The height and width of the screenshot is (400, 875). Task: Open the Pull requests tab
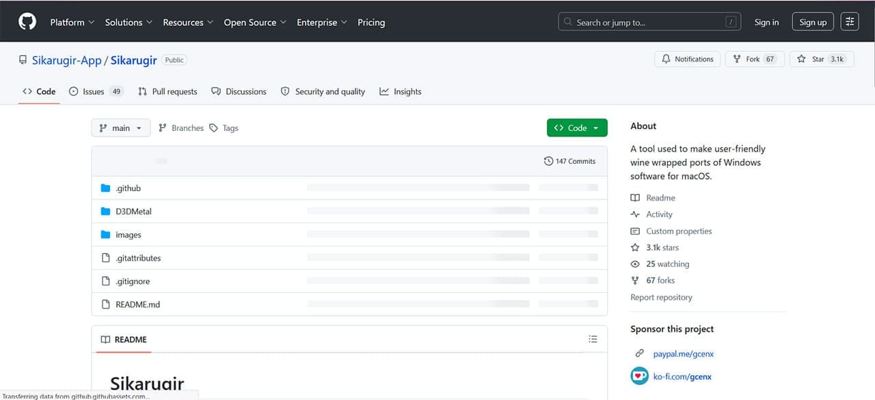pyautogui.click(x=167, y=91)
